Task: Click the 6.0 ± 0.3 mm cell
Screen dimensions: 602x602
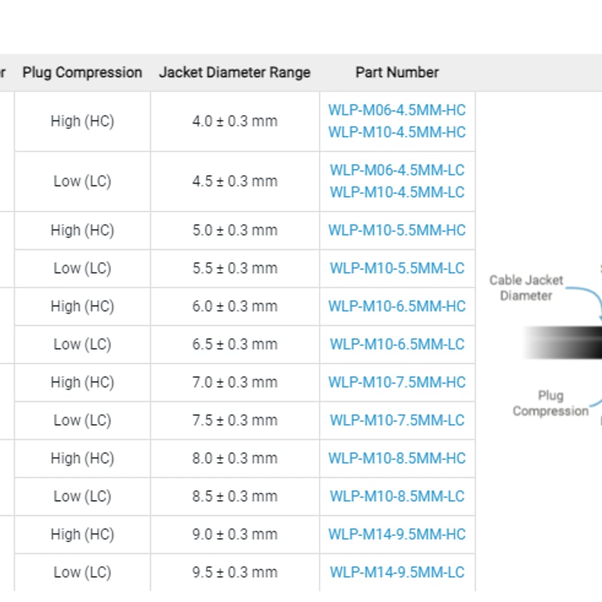Action: tap(235, 306)
